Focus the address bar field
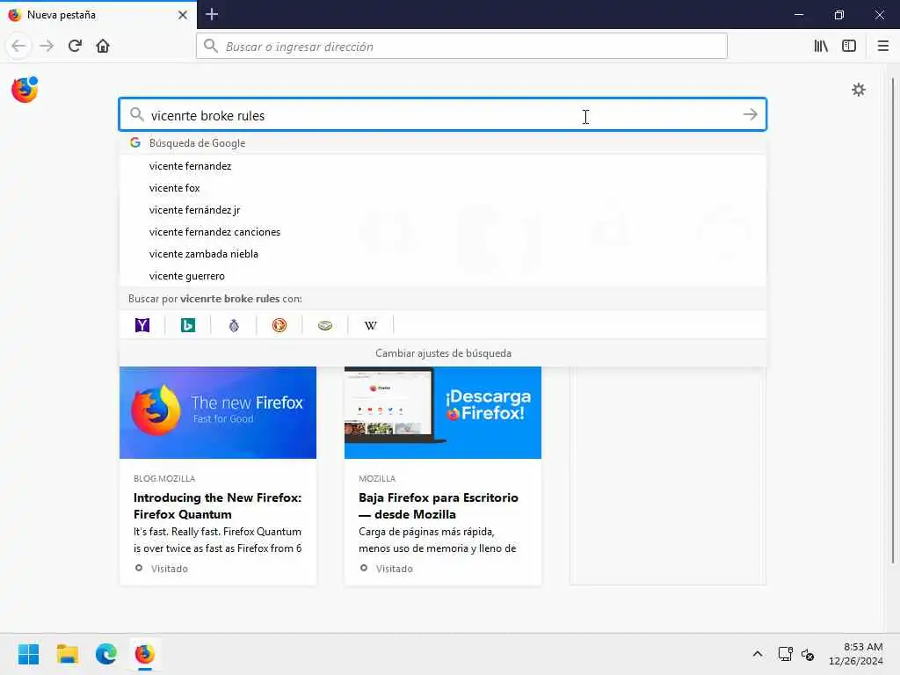The image size is (900, 675). click(x=461, y=46)
